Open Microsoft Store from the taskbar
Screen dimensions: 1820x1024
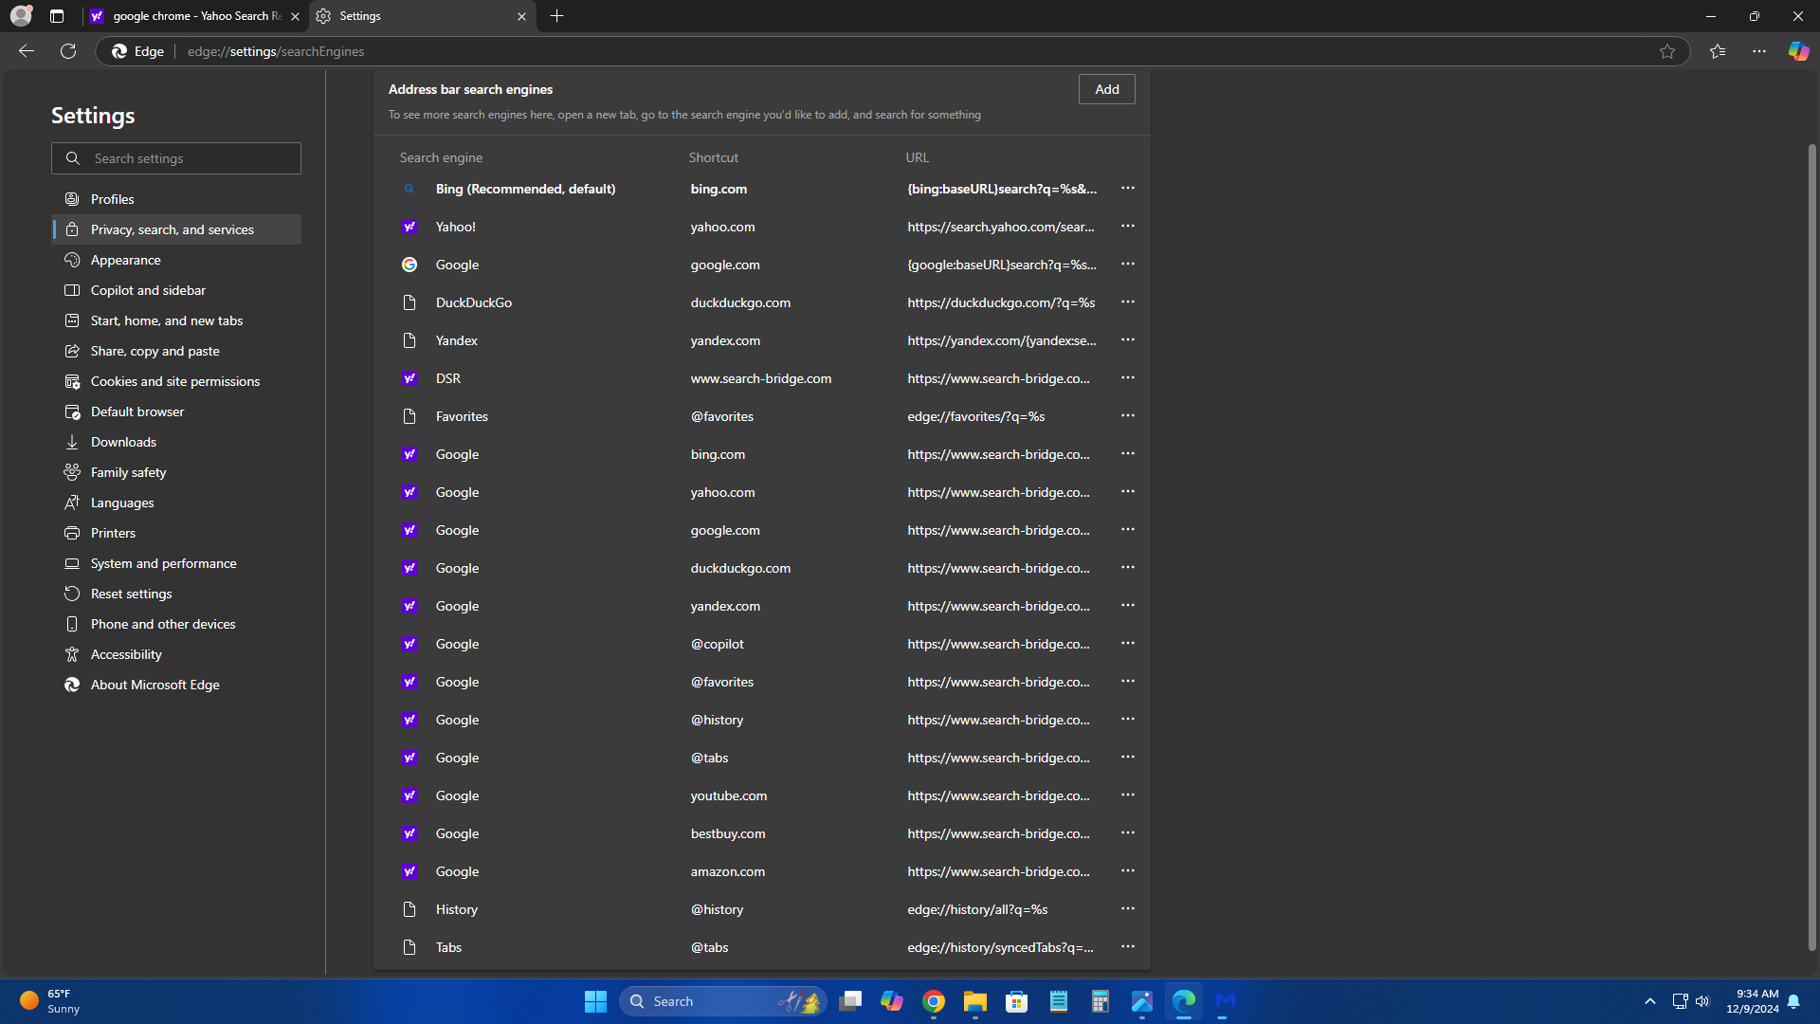pyautogui.click(x=1017, y=1001)
